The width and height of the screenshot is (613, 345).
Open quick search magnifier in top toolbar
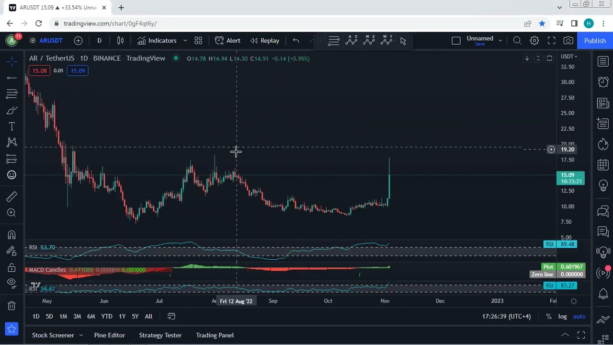(517, 41)
